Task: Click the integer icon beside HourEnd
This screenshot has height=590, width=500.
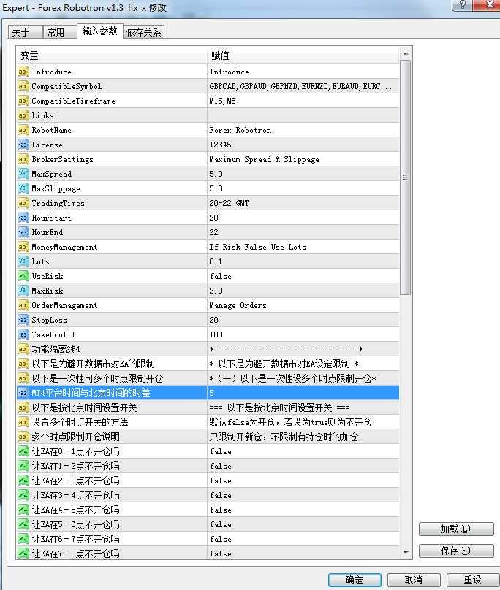Action: [23, 232]
